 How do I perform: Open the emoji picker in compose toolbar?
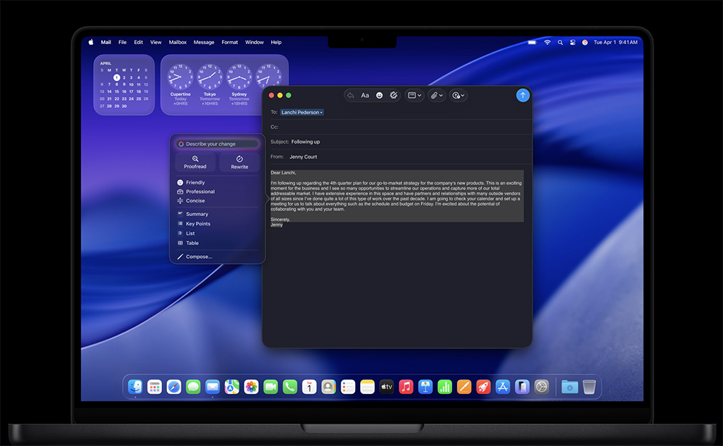tap(380, 95)
